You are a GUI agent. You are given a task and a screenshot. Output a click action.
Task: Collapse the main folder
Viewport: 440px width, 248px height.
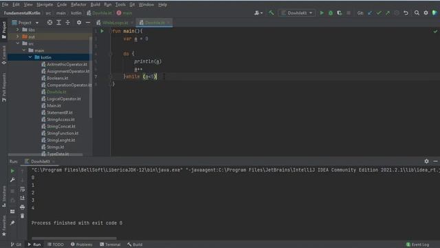point(24,50)
